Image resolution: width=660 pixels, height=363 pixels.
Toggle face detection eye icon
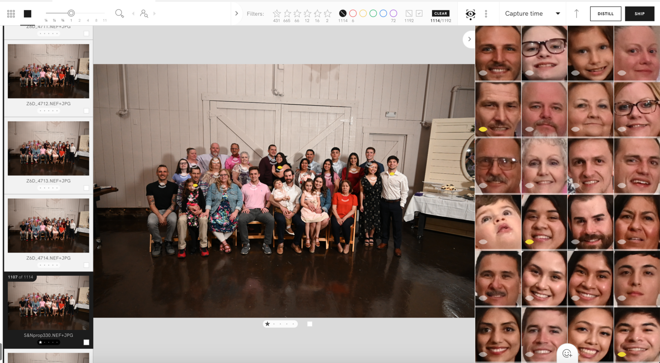470,14
